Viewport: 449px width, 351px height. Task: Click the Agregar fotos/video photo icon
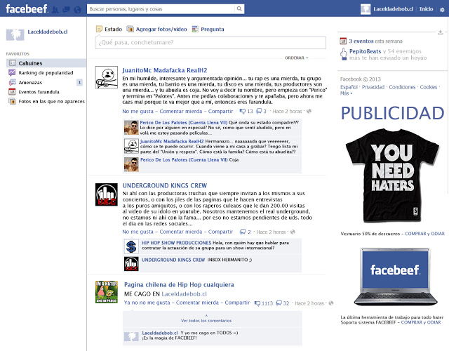130,29
